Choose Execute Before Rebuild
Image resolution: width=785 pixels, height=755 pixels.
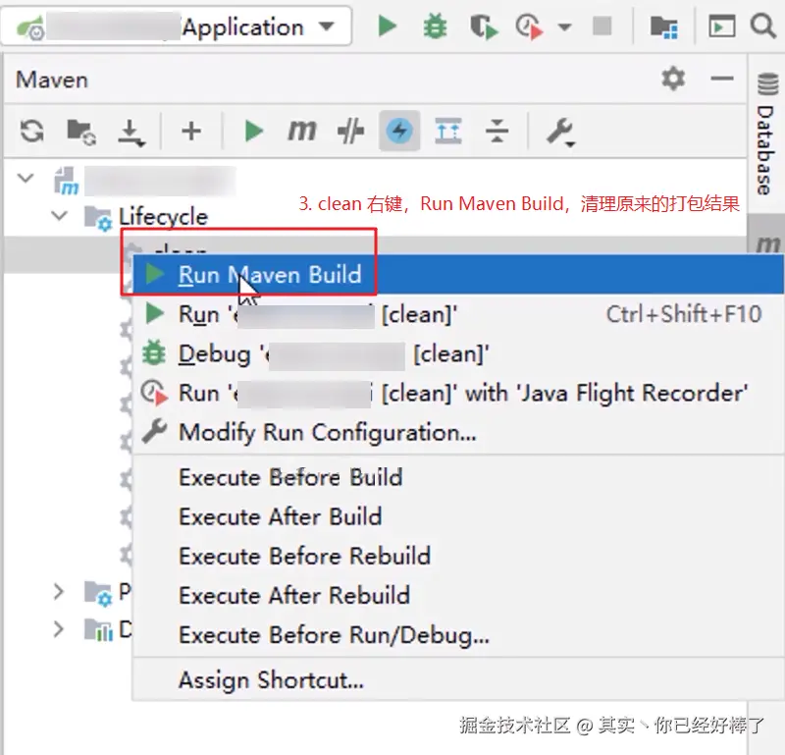click(458, 556)
